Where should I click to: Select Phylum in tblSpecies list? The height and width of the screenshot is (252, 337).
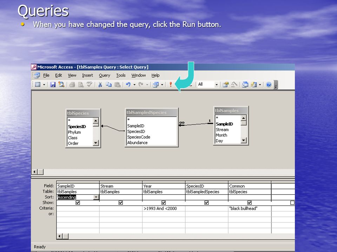click(74, 132)
